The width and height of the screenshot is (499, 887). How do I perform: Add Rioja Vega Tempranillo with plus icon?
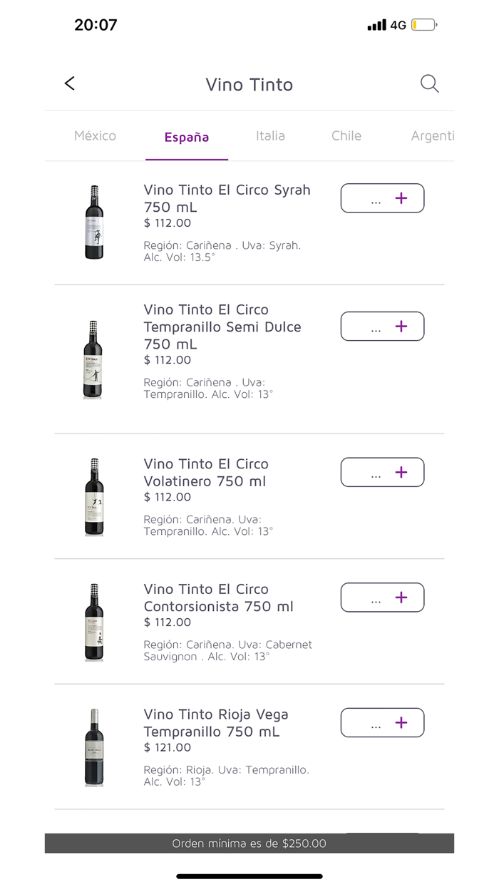(x=401, y=722)
